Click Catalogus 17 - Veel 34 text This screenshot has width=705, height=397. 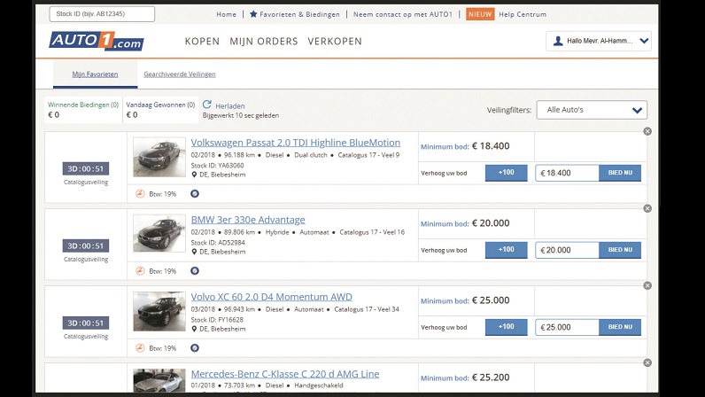[367, 309]
